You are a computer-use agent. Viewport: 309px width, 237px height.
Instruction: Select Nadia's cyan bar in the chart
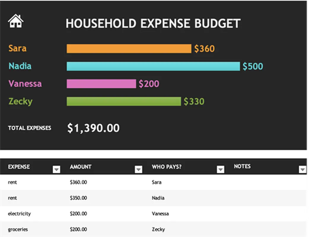pyautogui.click(x=153, y=66)
